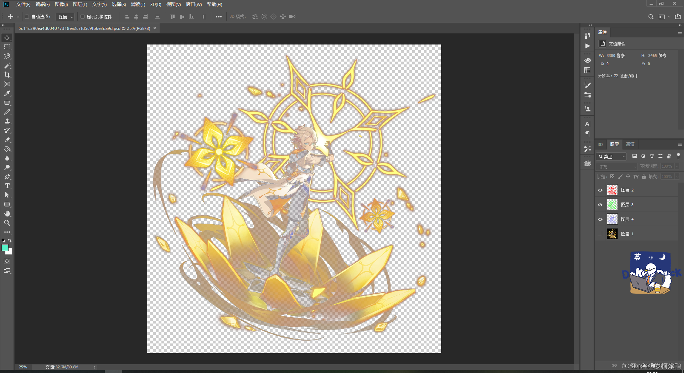The image size is (687, 373).
Task: Select the Pen tool
Action: 7,177
